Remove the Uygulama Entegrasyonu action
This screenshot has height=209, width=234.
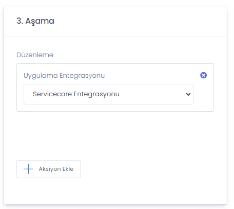pos(203,75)
